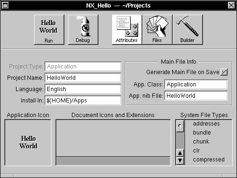Edit the App. Class field
This screenshot has height=178, width=237.
click(x=196, y=85)
